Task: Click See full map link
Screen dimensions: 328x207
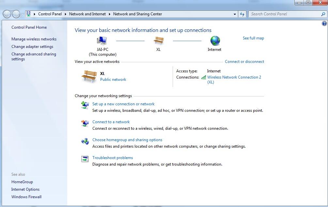Action: 253,38
